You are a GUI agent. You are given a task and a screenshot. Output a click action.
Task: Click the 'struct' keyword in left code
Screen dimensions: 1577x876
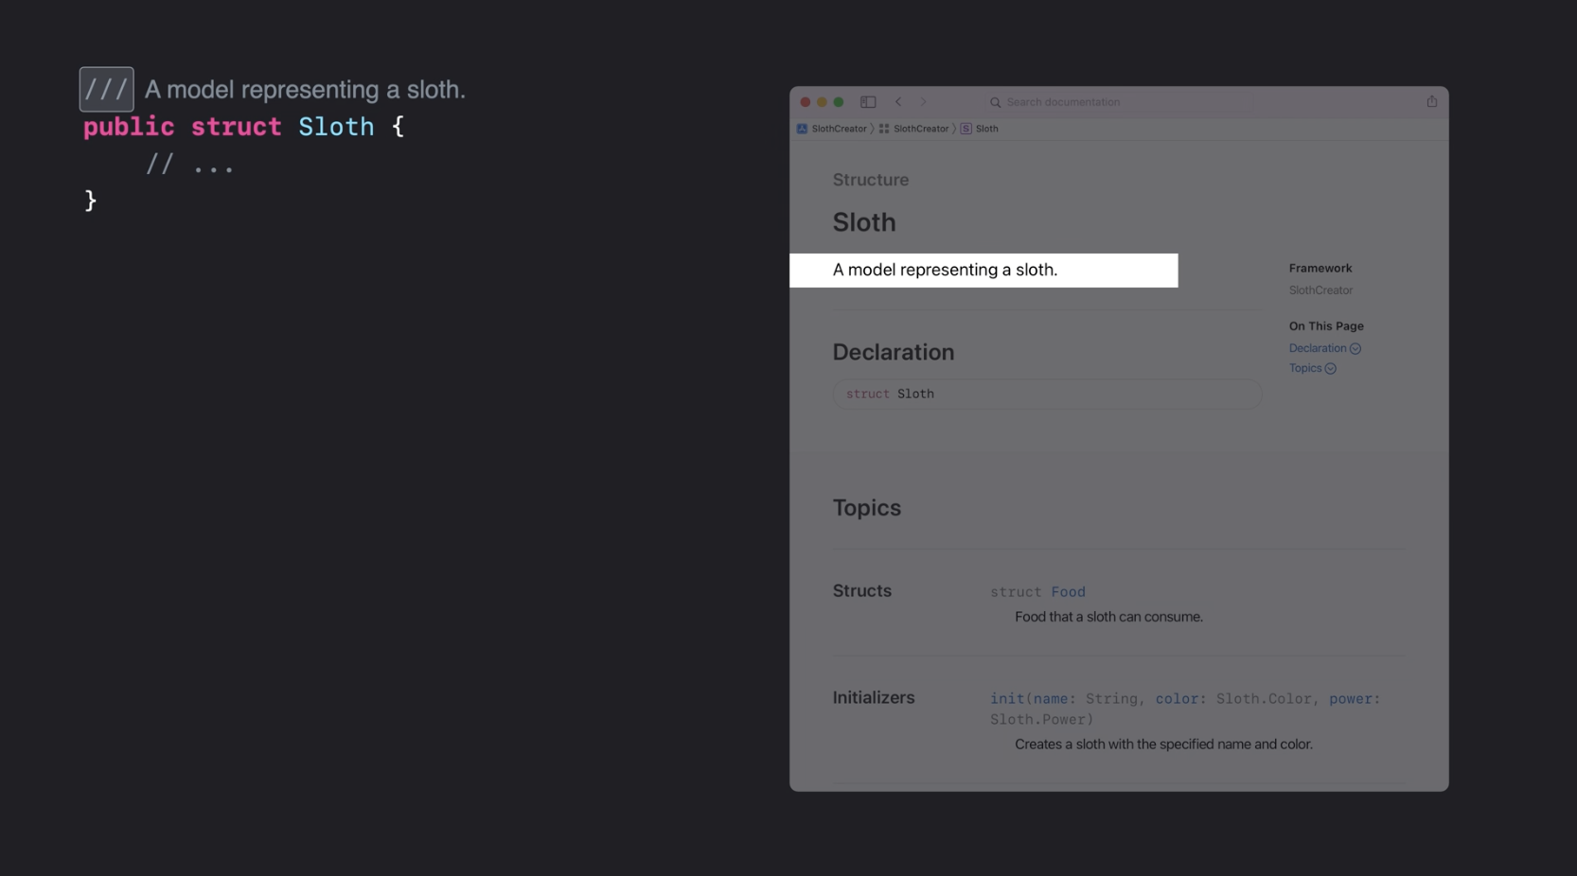click(x=236, y=127)
